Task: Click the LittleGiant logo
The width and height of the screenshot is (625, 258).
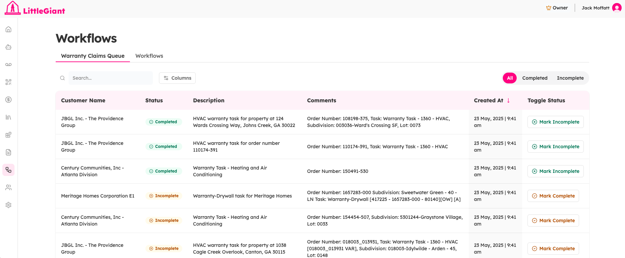Action: [x=35, y=8]
